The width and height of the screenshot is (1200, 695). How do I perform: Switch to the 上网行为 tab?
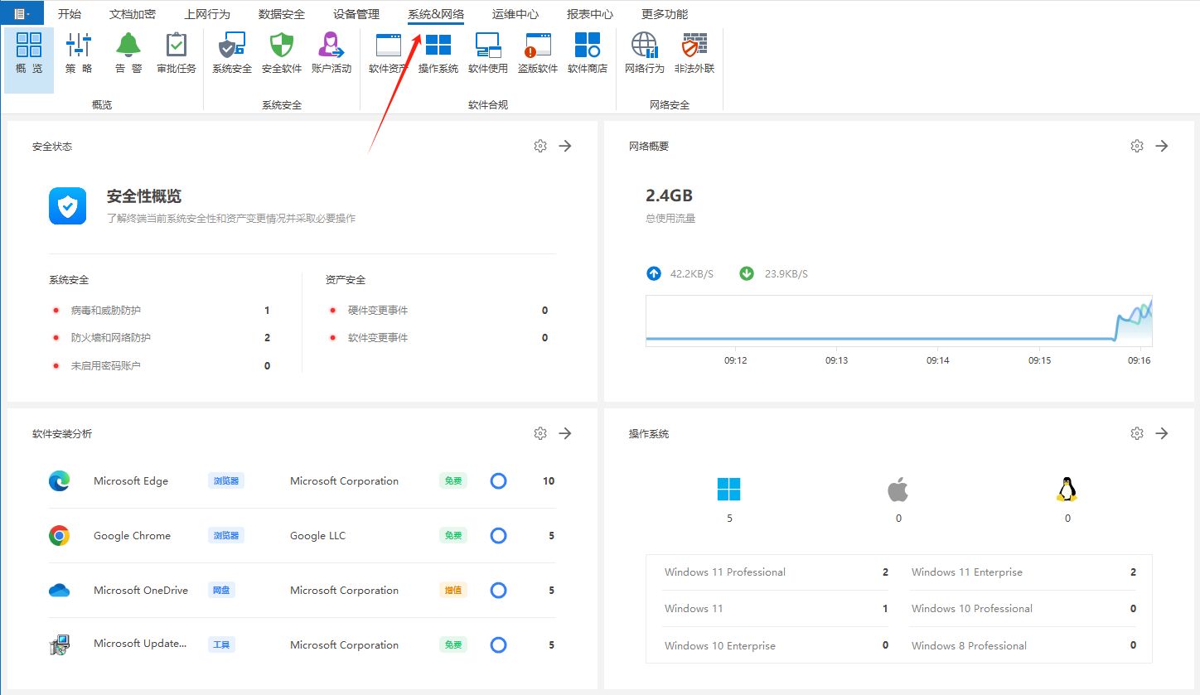(x=207, y=14)
